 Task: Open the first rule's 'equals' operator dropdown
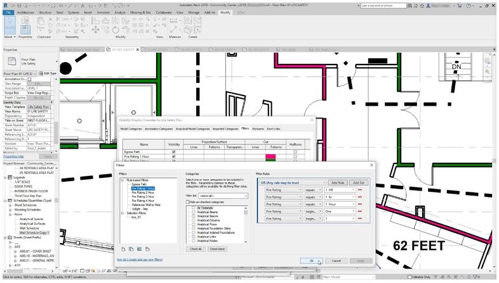(313, 190)
